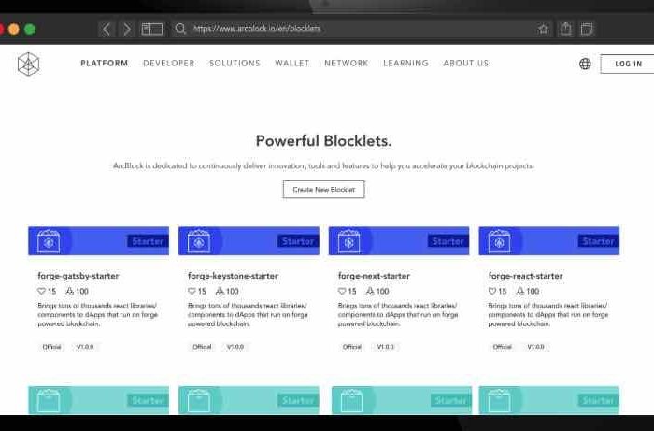
Task: Open the SOLUTIONS menu
Action: point(235,63)
